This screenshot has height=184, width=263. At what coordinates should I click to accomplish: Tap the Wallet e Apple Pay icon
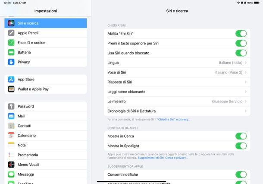[x=11, y=89]
